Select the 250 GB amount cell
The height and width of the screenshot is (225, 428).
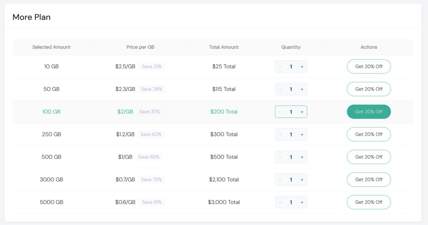(51, 134)
